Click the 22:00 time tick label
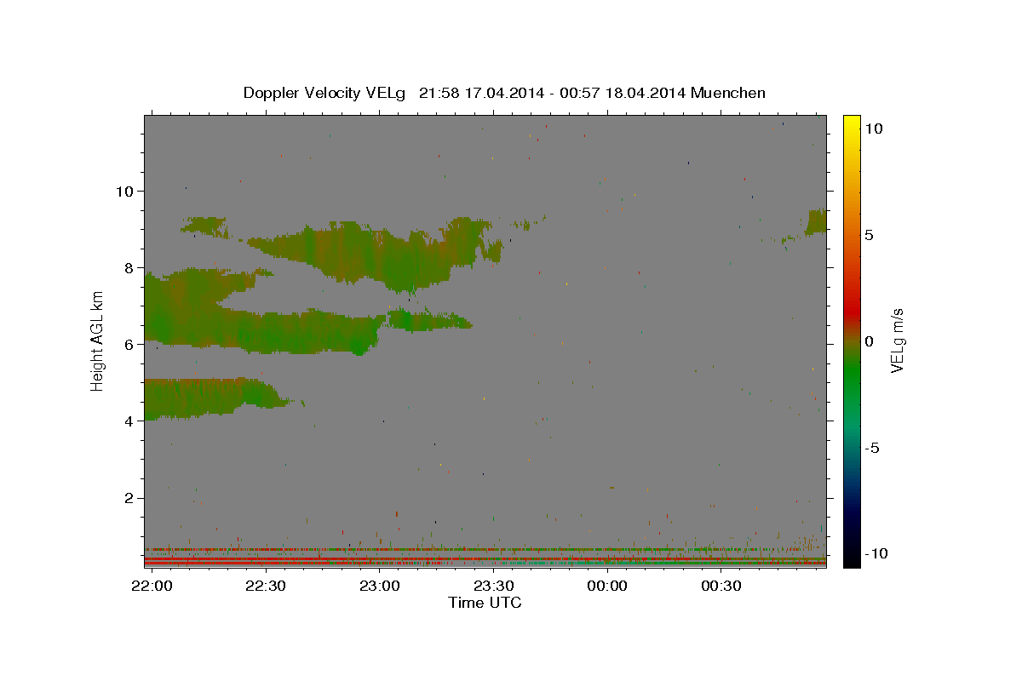 point(151,587)
